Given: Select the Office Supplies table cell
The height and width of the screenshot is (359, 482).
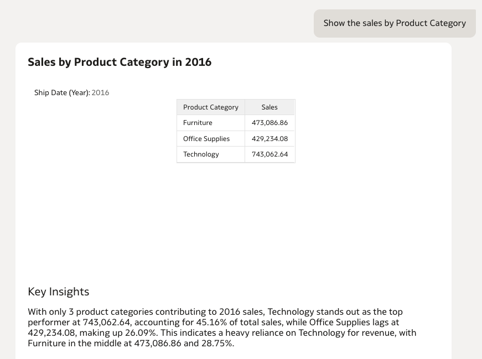Looking at the screenshot, I should pos(206,139).
